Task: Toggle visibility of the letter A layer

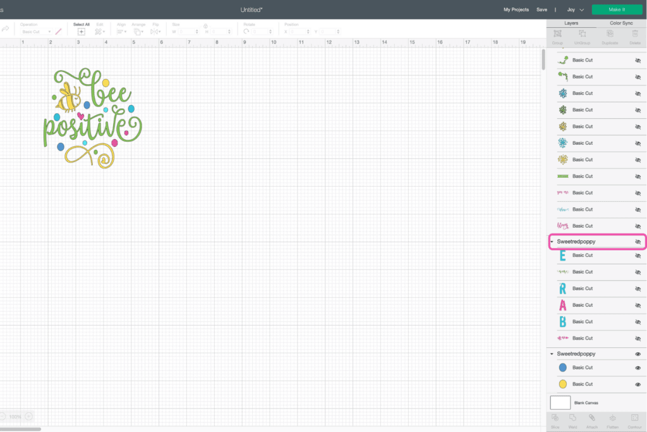Action: (x=638, y=305)
